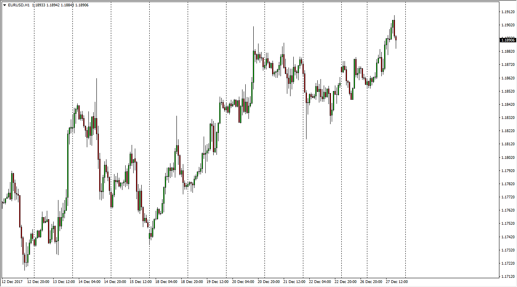517x287 pixels.
Task: Click the 22 Dec 04:00 time label
Action: coord(320,282)
